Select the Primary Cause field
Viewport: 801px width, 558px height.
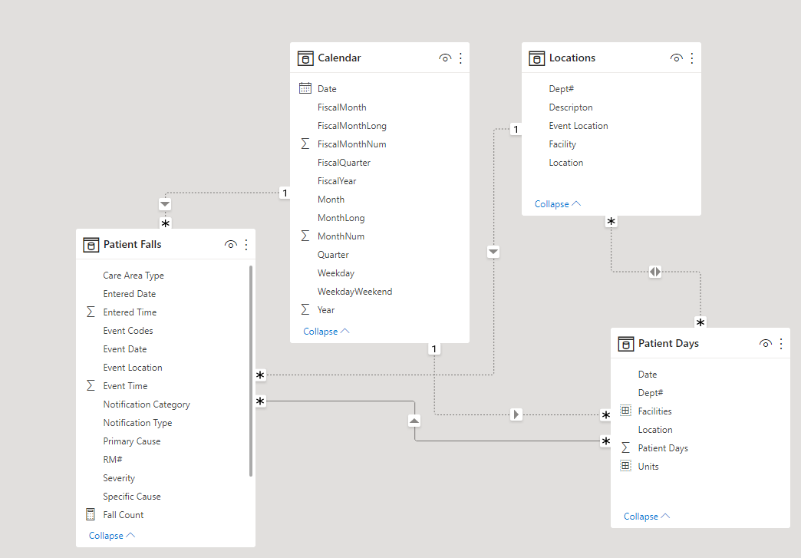pyautogui.click(x=132, y=441)
